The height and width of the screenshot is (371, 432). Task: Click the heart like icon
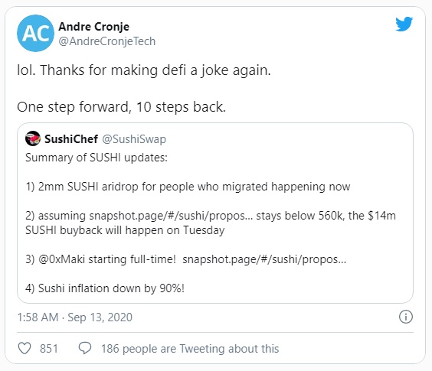(25, 348)
